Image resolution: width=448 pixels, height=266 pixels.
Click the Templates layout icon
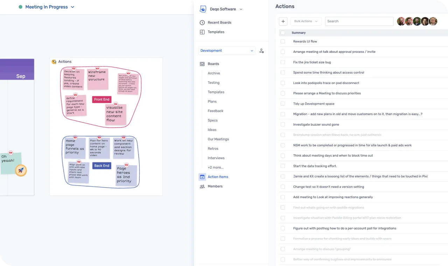click(202, 32)
